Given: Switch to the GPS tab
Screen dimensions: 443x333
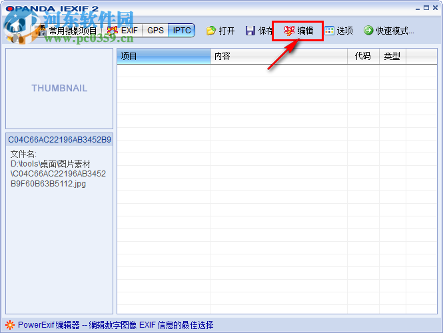Looking at the screenshot, I should (x=155, y=30).
